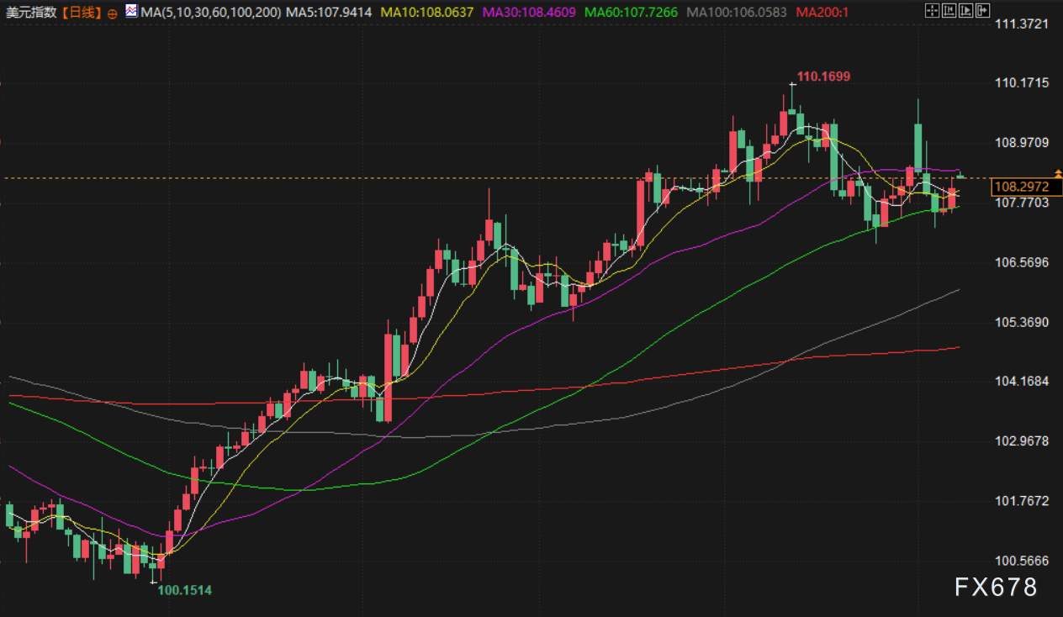Screen dimensions: 1063x617
Task: Click the MA60 green legend value
Action: [x=632, y=13]
